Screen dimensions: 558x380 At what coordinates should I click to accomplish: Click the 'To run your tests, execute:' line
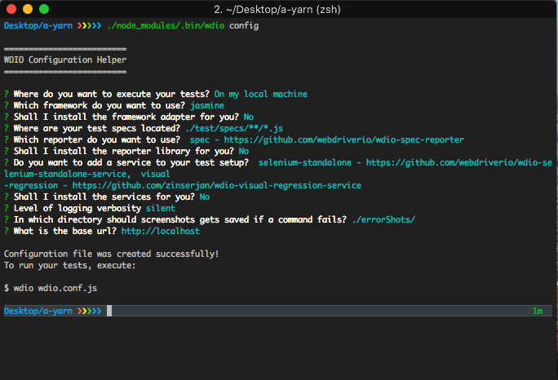pyautogui.click(x=70, y=266)
